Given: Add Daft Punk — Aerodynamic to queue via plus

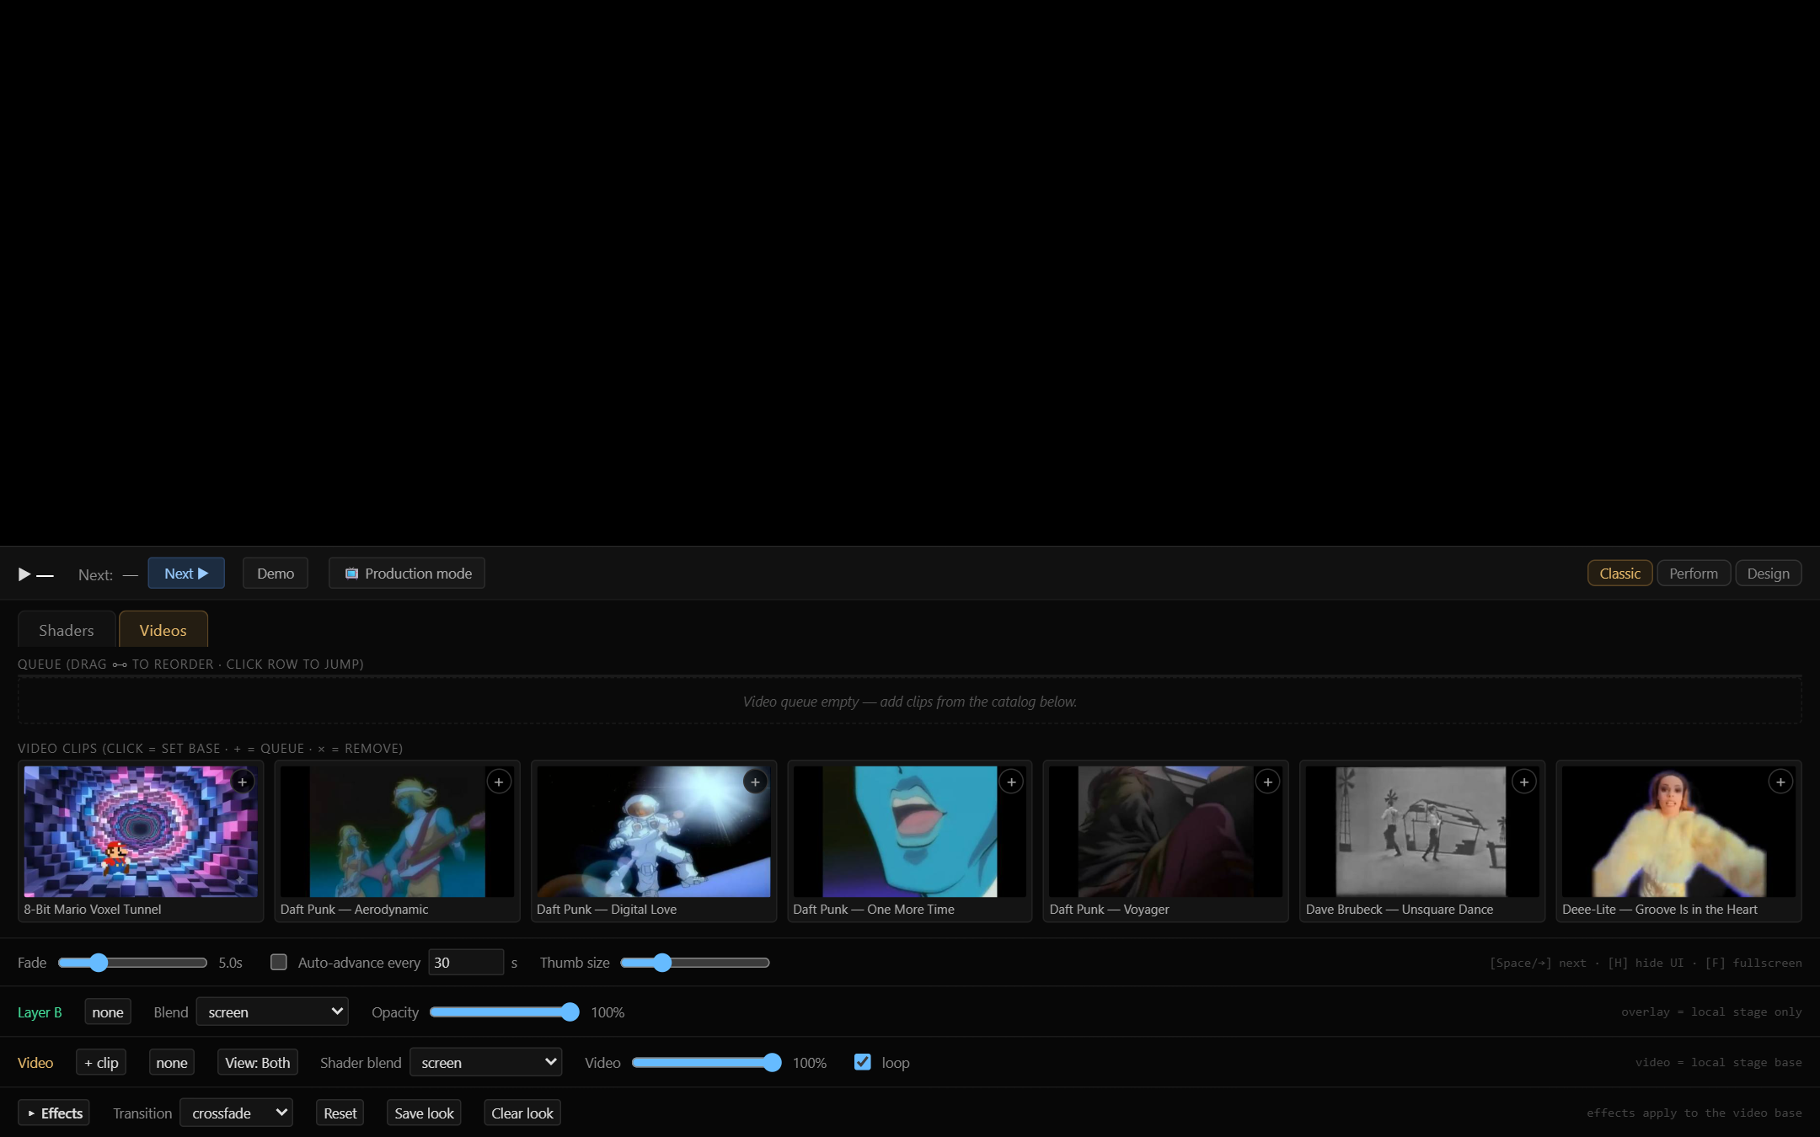Looking at the screenshot, I should click(499, 782).
